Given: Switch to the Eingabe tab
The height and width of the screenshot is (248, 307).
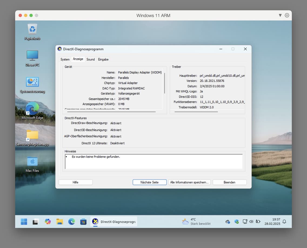Looking at the screenshot, I should coord(103,59).
